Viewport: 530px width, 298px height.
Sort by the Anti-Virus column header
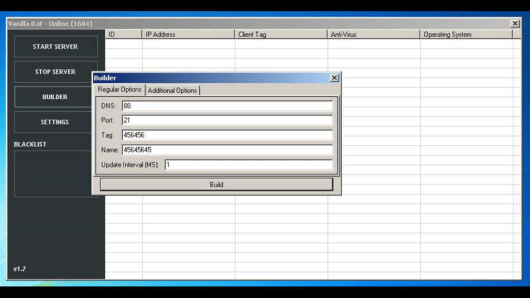pos(374,35)
